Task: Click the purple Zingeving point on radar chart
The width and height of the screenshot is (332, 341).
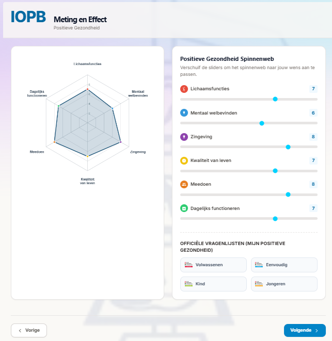Action: click(121, 142)
